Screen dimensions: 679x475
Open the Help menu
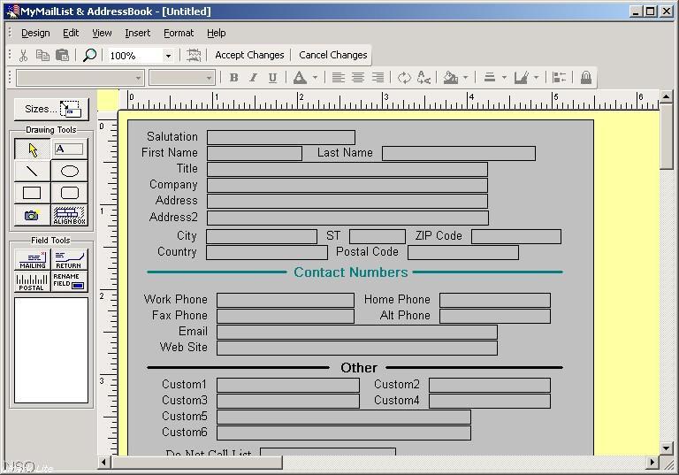click(x=216, y=33)
